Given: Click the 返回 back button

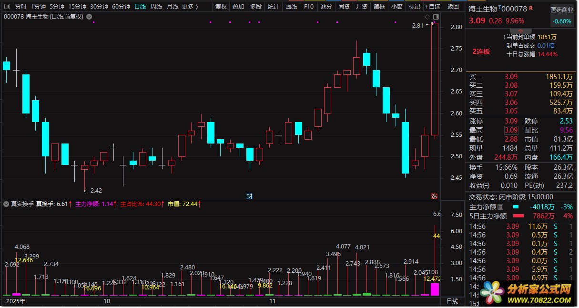Looking at the screenshot, I should coord(454,7).
